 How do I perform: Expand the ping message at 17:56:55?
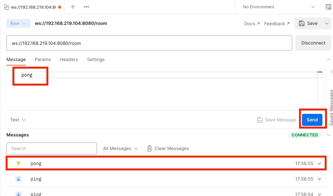point(319,179)
